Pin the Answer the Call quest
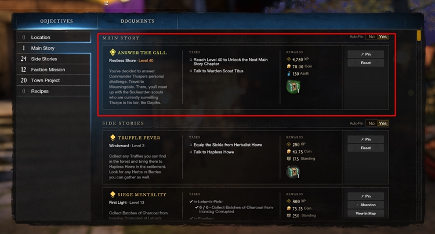Viewport: 435px width, 234px height. pos(365,54)
